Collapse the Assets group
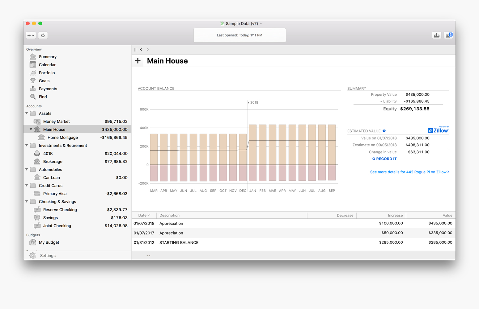The width and height of the screenshot is (479, 309). click(x=27, y=113)
